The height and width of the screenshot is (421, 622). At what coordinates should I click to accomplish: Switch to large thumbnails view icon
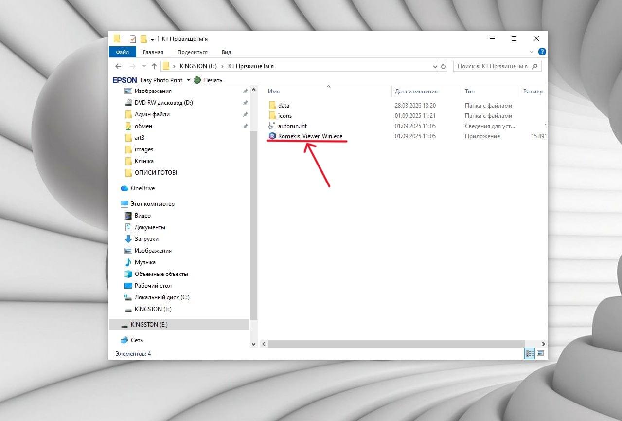540,353
